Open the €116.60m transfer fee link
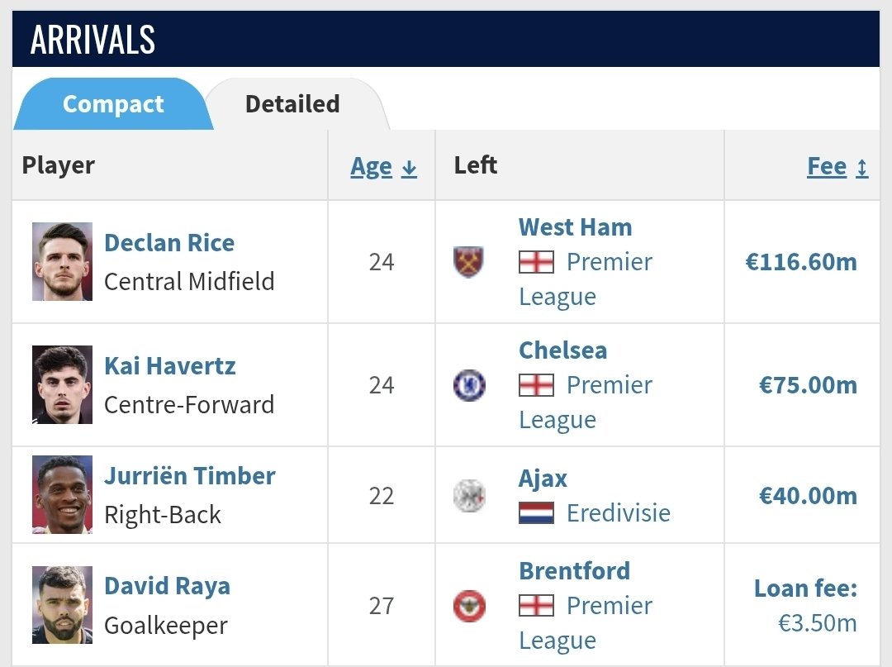 (801, 262)
